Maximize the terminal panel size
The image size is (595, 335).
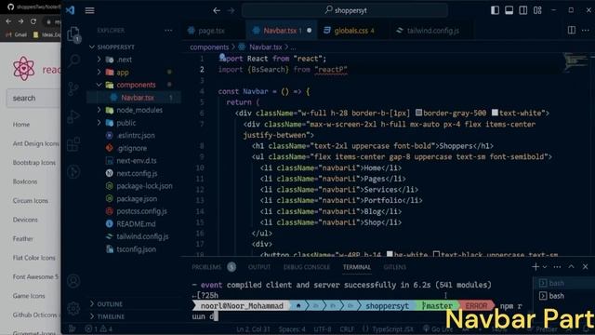pyautogui.click(x=571, y=267)
